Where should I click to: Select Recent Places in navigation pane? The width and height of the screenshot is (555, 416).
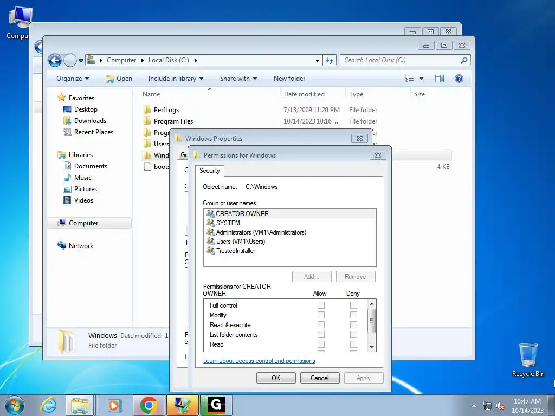click(93, 132)
